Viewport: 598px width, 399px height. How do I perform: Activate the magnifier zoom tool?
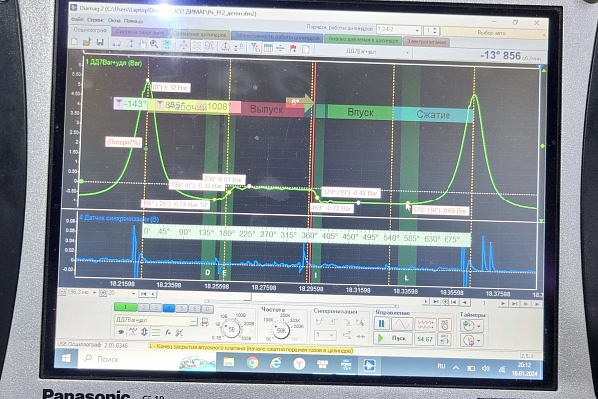[x=154, y=44]
